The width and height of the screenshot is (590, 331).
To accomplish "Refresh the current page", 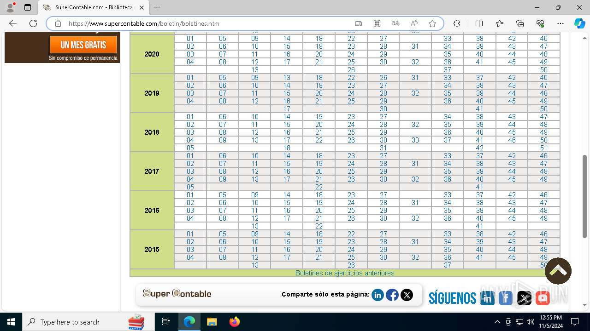I will tap(33, 23).
